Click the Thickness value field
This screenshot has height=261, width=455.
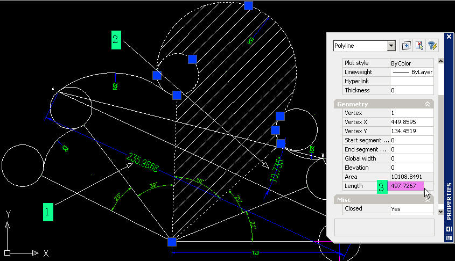click(412, 90)
